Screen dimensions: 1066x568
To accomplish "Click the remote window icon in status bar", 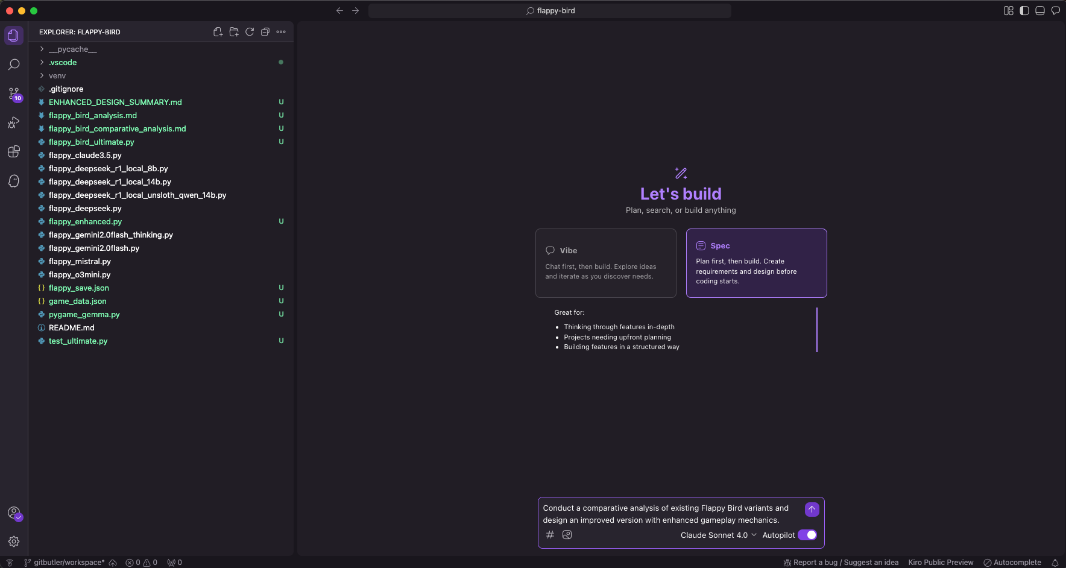I will tap(10, 563).
